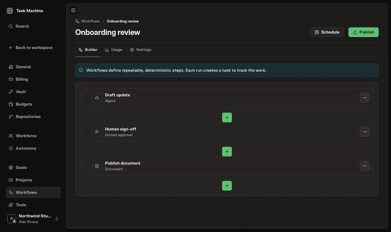Switch to the Settings tab
Image resolution: width=391 pixels, height=232 pixels.
pyautogui.click(x=140, y=50)
